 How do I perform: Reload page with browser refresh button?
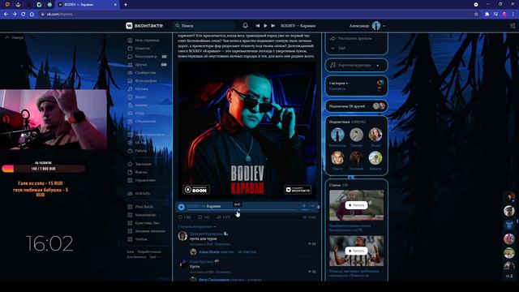point(24,15)
